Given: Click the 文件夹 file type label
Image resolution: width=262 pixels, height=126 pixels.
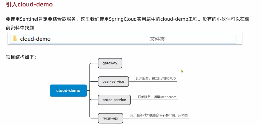Looking at the screenshot, I should 157,39.
